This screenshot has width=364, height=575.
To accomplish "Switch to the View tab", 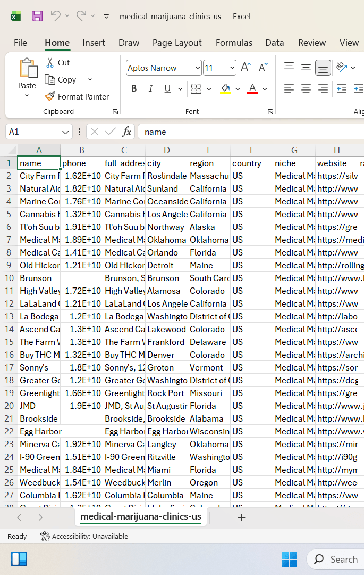I will point(349,43).
